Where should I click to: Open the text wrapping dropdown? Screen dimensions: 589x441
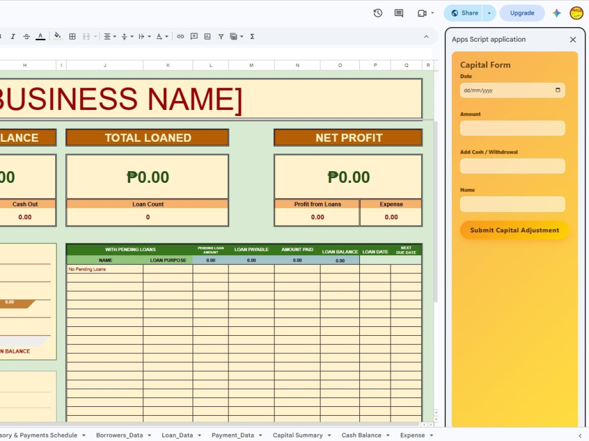pyautogui.click(x=145, y=36)
